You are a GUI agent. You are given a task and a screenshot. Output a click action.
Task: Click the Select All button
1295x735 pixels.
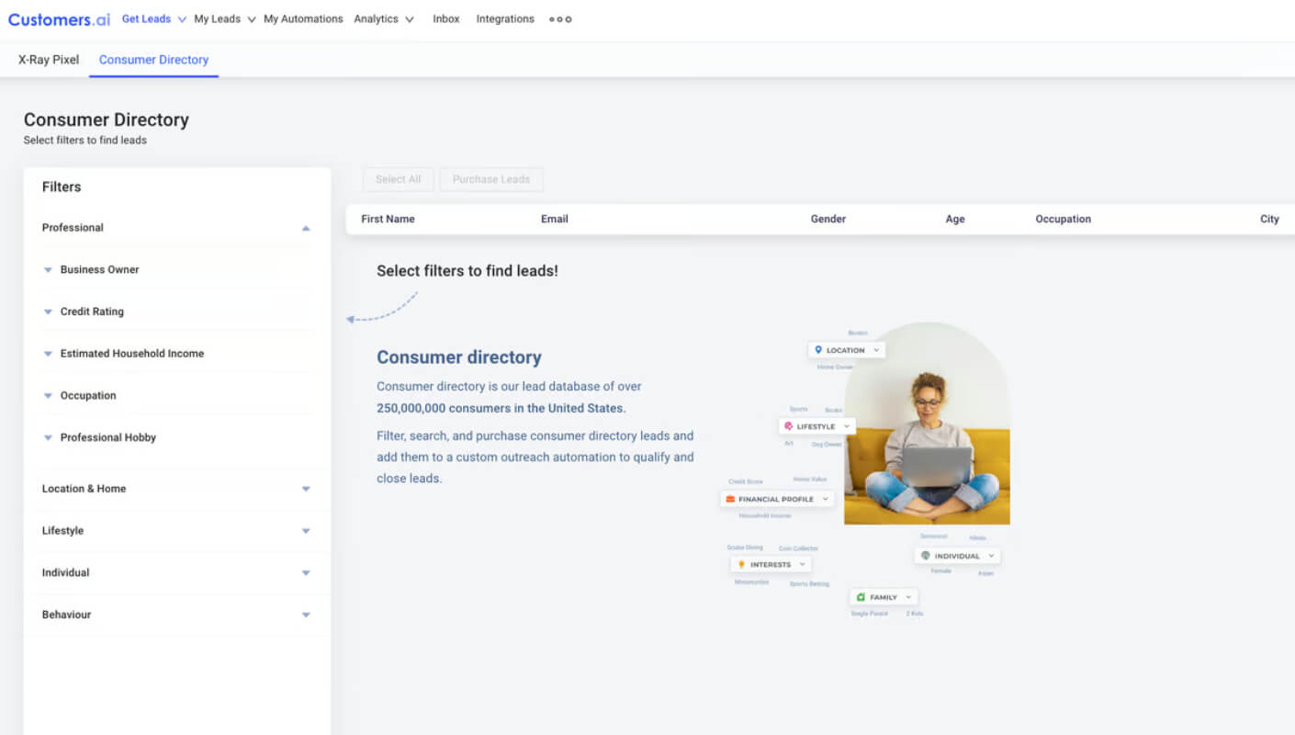[399, 179]
